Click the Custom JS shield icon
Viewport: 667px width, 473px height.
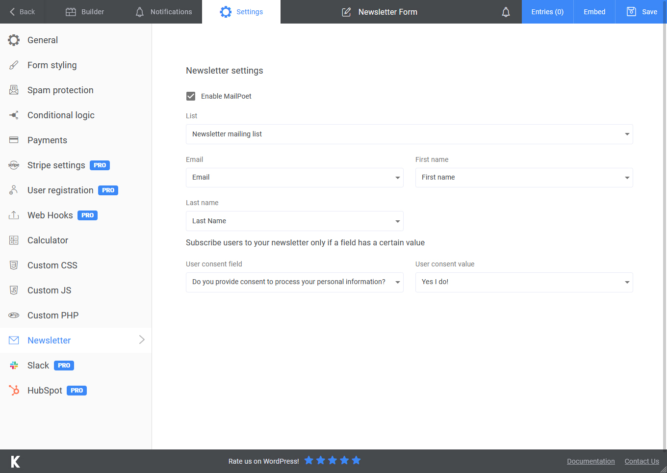click(14, 290)
